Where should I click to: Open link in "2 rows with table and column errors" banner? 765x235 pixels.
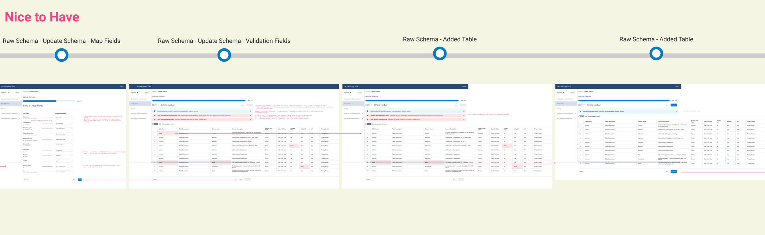point(218,115)
